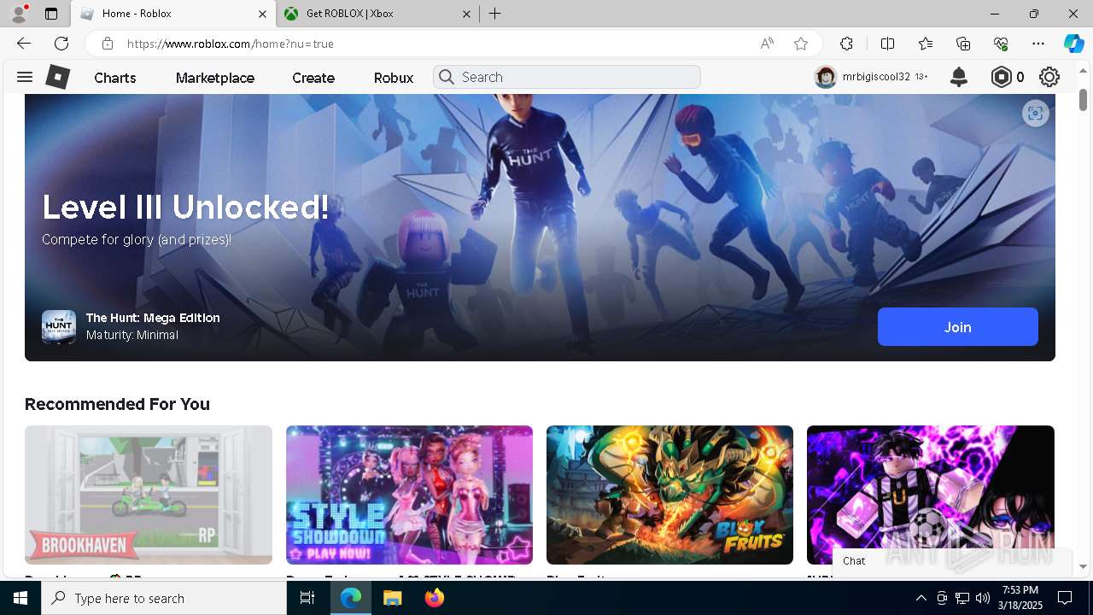Image resolution: width=1093 pixels, height=615 pixels.
Task: View site information lock icon
Action: click(x=107, y=44)
